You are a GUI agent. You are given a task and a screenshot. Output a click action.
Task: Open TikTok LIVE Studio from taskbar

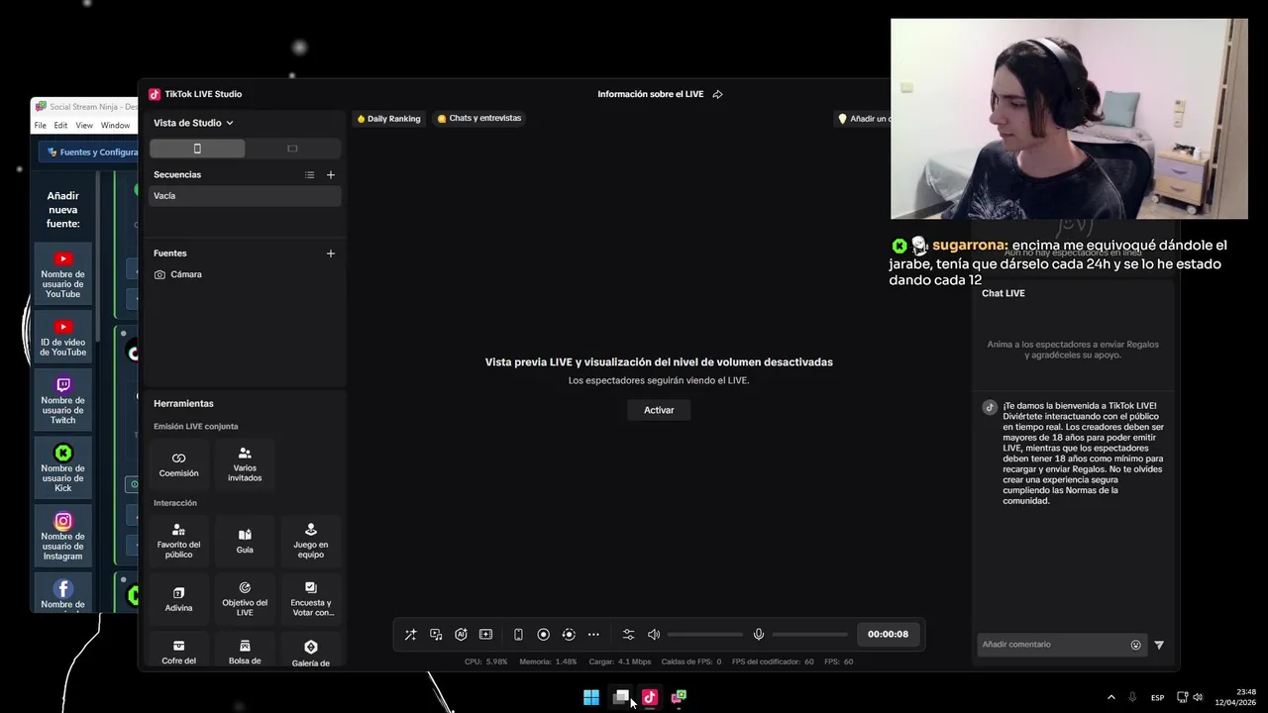click(650, 697)
